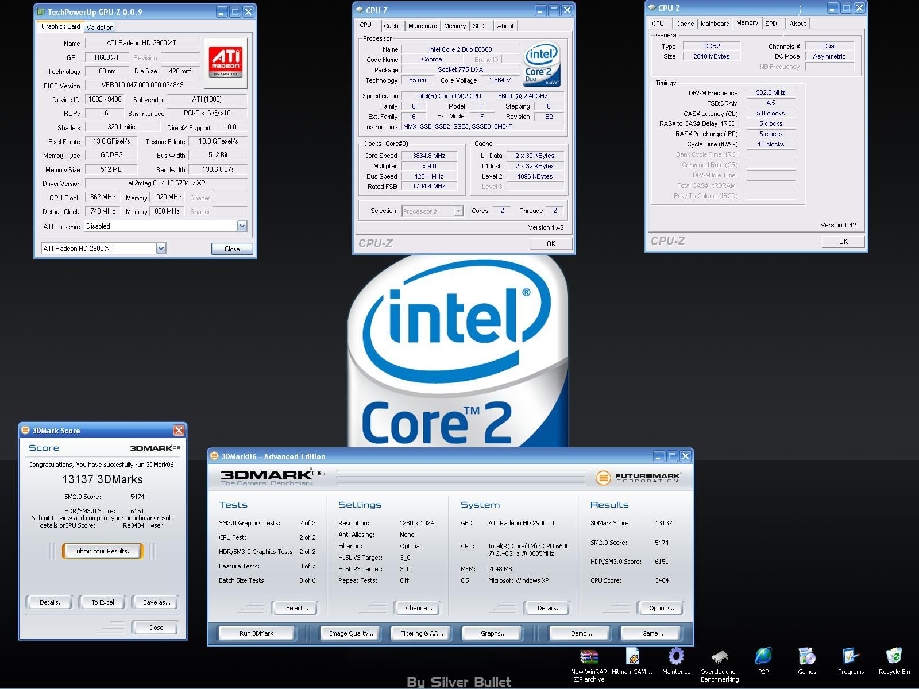Export score with To Excel button

103,602
